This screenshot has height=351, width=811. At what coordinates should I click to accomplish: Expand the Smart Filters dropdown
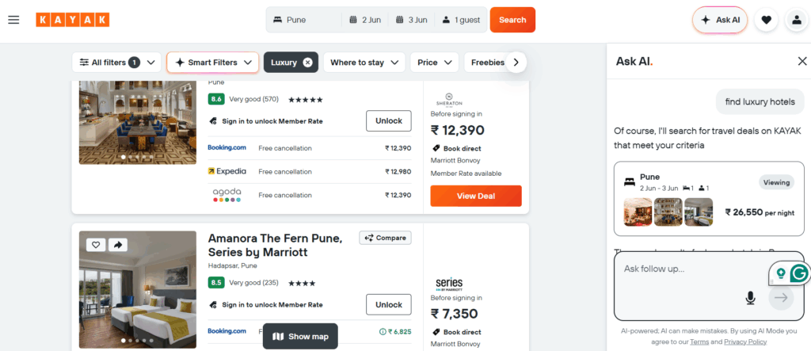coord(212,63)
